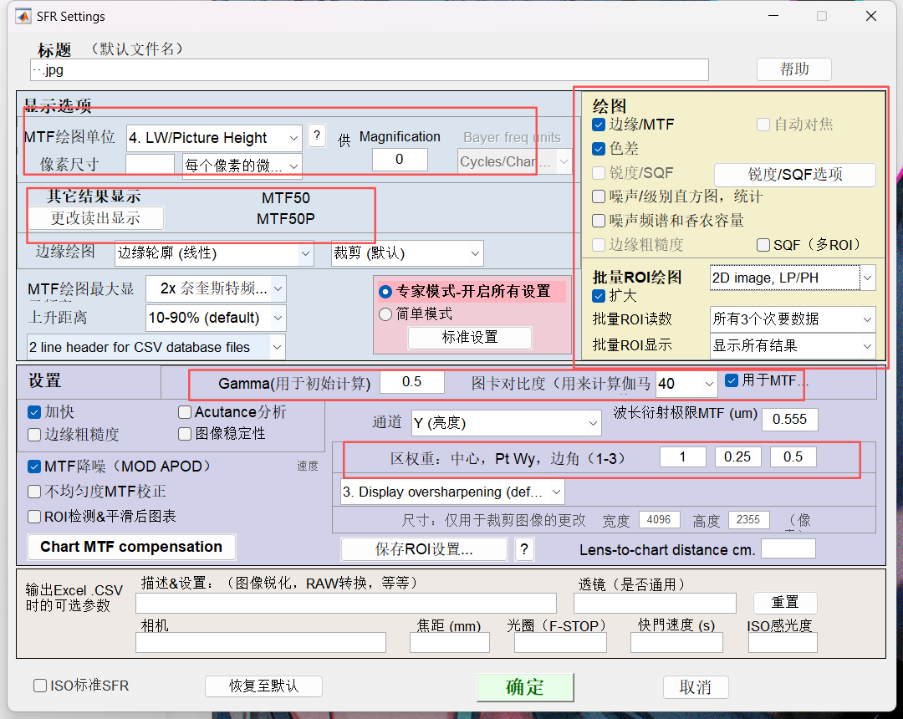Viewport: 903px width, 719px height.
Task: Click the Gamma value input showing 0.5
Action: 411,381
